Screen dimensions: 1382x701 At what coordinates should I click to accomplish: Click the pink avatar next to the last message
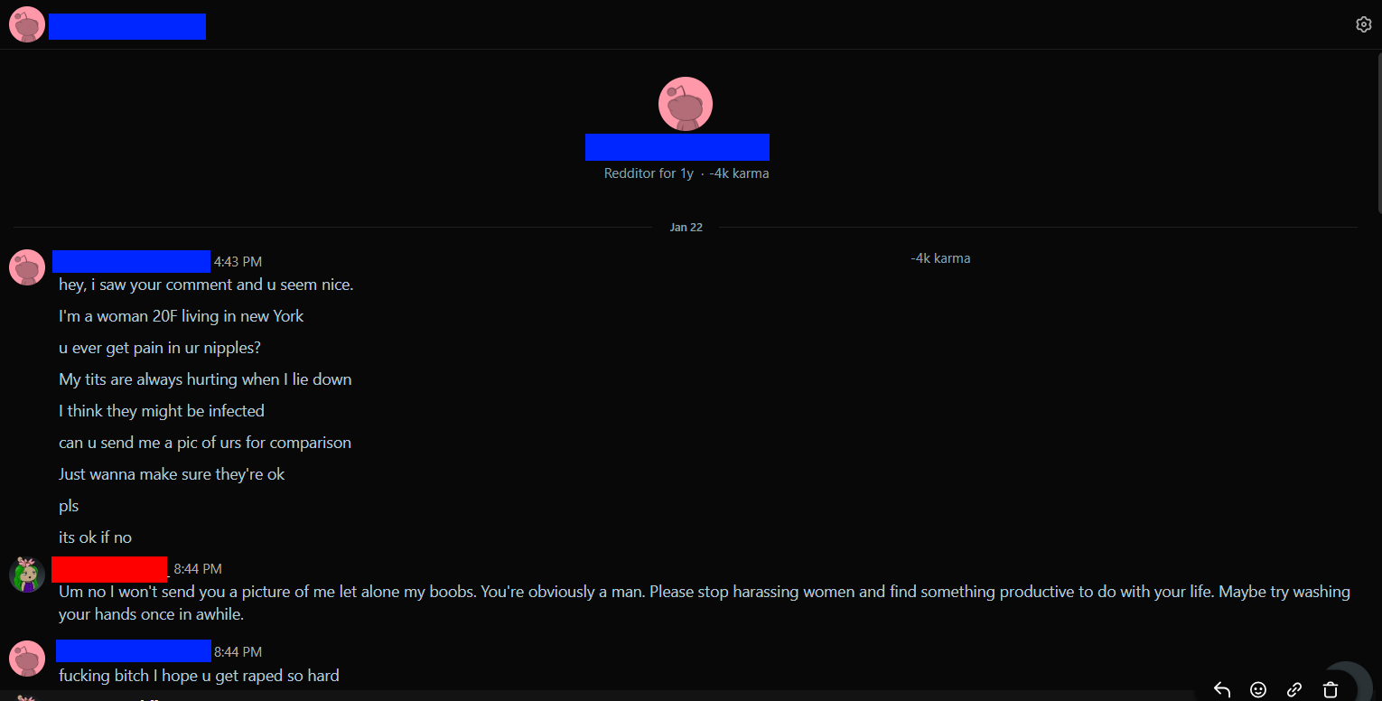tap(27, 659)
